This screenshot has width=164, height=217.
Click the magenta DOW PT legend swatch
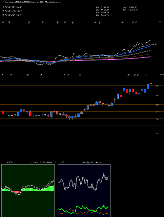click(4, 15)
